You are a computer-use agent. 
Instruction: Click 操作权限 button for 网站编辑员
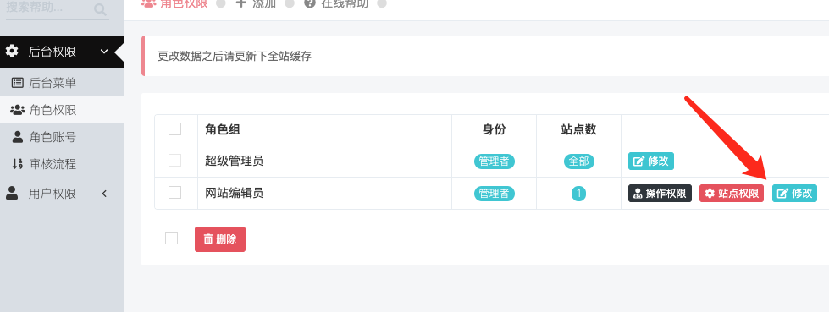click(x=660, y=194)
